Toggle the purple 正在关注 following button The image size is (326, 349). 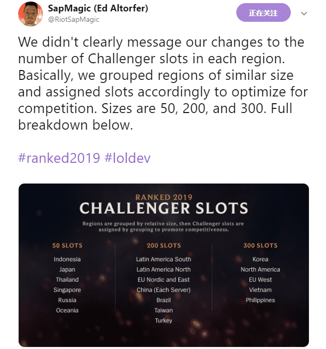263,12
